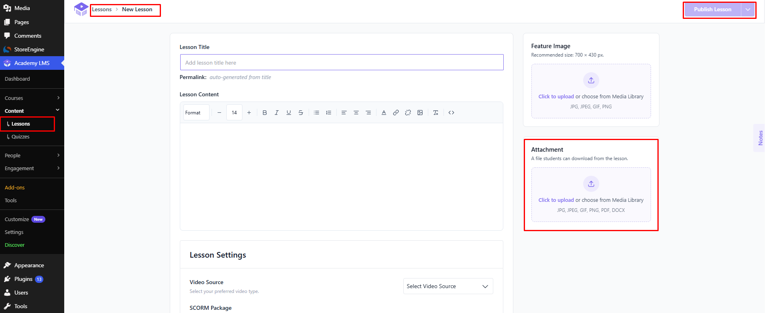The image size is (765, 313).
Task: Open the Select Video Source dropdown
Action: 448,286
